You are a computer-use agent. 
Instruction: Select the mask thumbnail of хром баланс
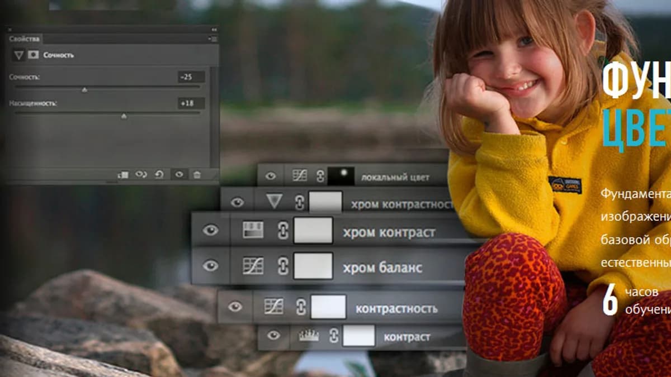point(313,266)
